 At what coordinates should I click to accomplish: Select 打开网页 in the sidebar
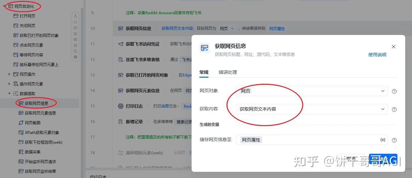coord(27,16)
